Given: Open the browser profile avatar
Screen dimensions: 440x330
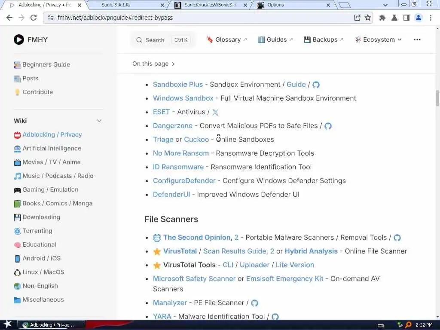Looking at the screenshot, I should click(x=419, y=18).
